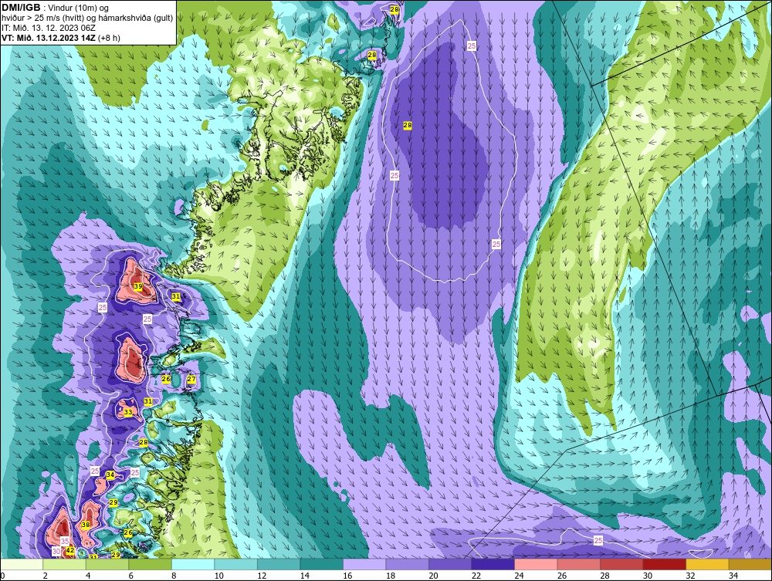Click the yellow 34 gust maximum label
772x581 pixels.
pos(110,475)
